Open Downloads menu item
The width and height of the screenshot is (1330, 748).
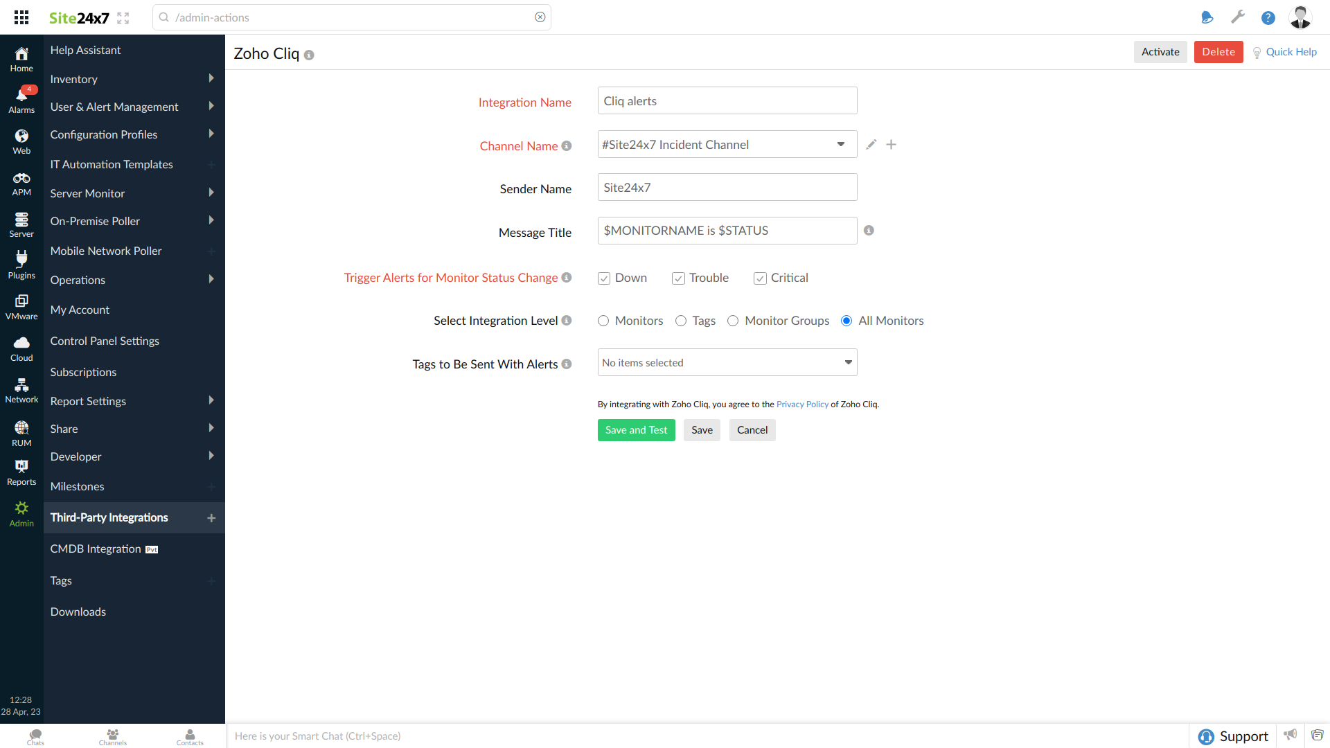pos(78,612)
